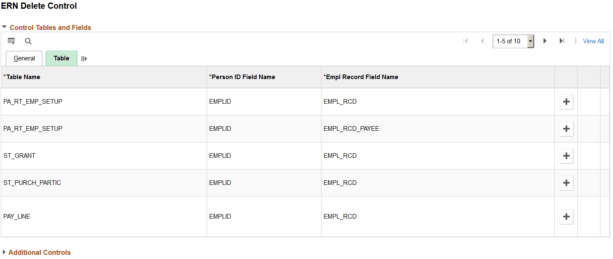Expand the Additional Controls section
Image resolution: width=613 pixels, height=259 pixels.
click(x=4, y=252)
